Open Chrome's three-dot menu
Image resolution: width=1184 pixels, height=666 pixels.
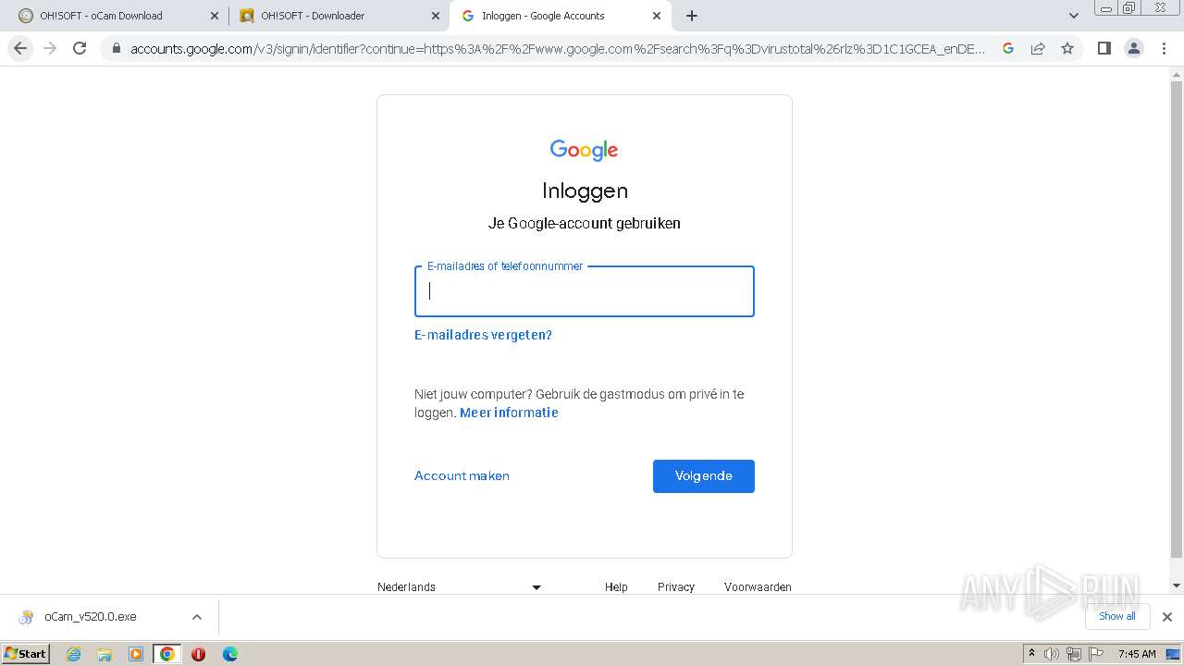1164,49
